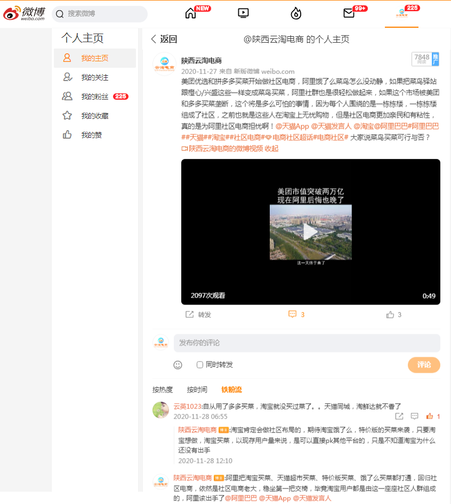Image resolution: width=451 pixels, height=504 pixels.
Task: Open 我的收藏 in sidebar
Action: [95, 116]
